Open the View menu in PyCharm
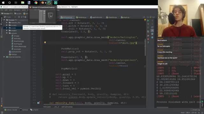Viewport: 204px width, 114px height. click(11, 10)
